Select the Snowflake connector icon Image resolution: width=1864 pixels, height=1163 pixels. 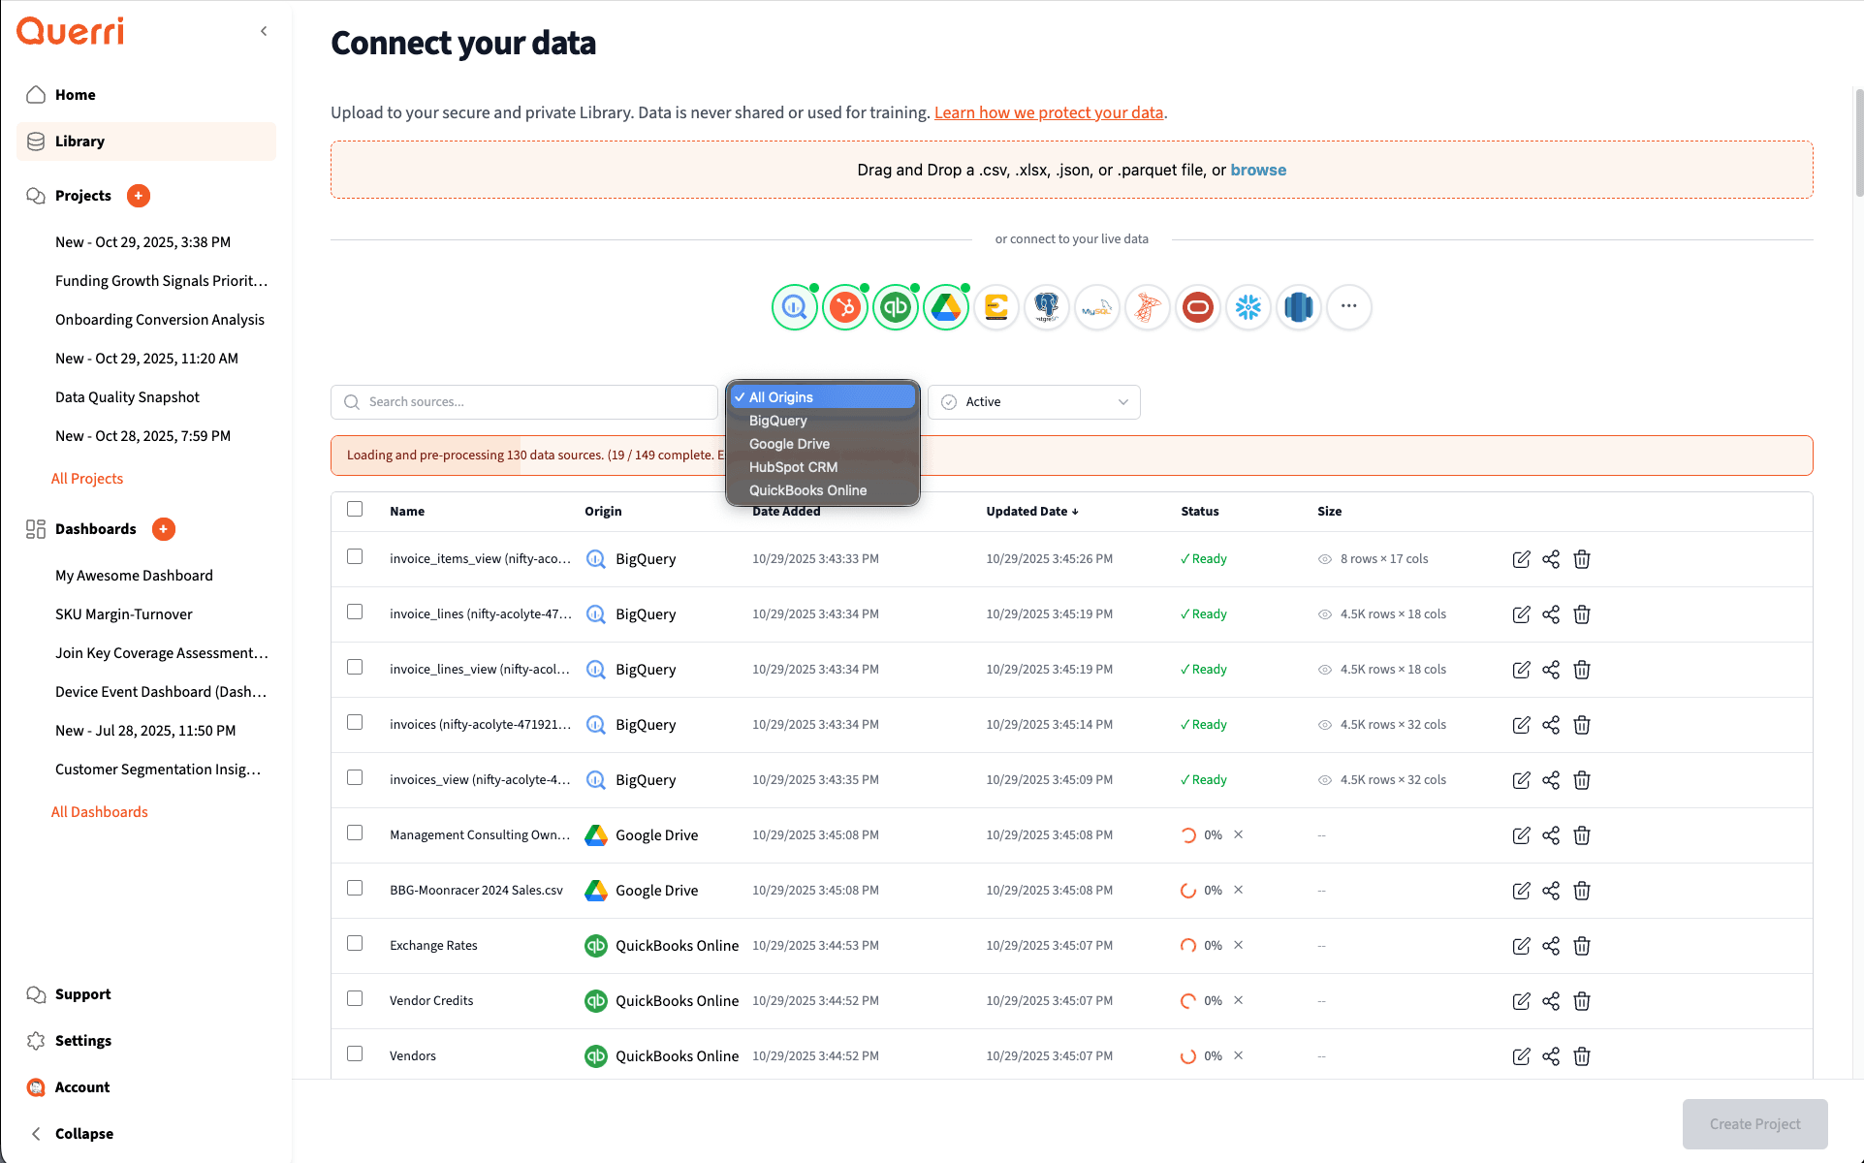(x=1248, y=307)
